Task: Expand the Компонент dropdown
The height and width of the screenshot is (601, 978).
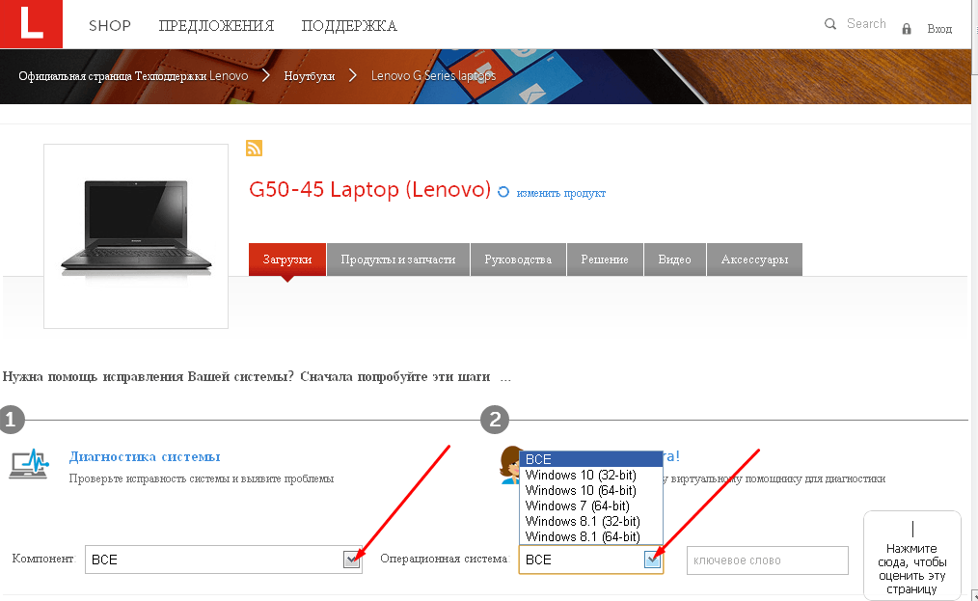Action: (351, 560)
